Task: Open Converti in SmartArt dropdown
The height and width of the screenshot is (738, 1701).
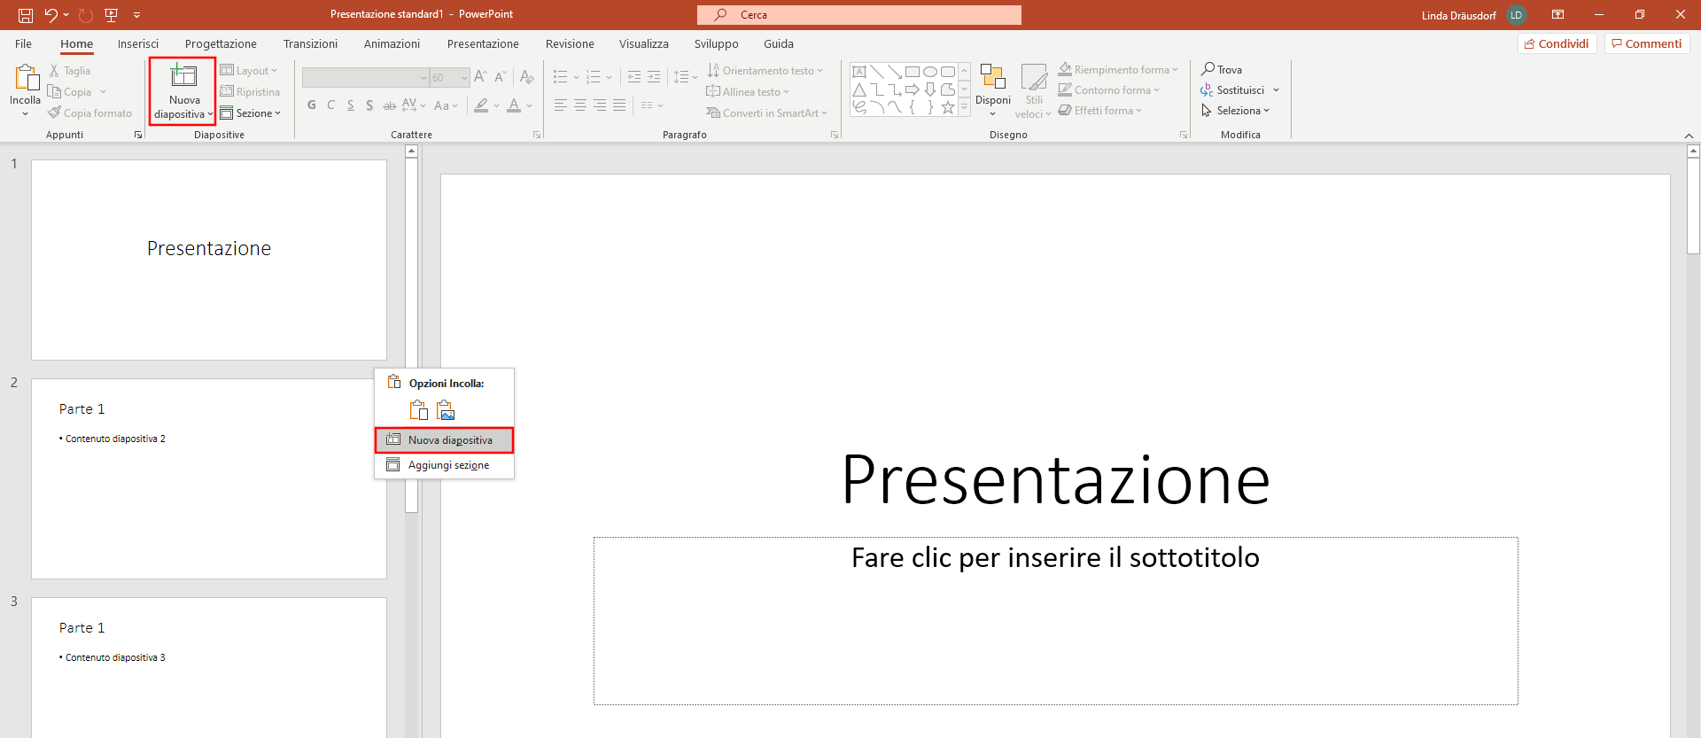Action: (767, 113)
